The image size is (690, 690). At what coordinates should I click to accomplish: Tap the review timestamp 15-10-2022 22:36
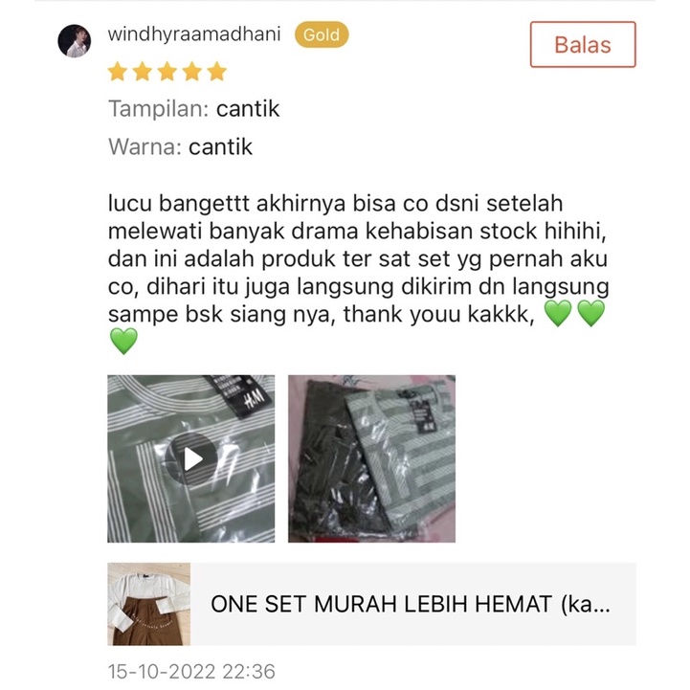pyautogui.click(x=191, y=672)
